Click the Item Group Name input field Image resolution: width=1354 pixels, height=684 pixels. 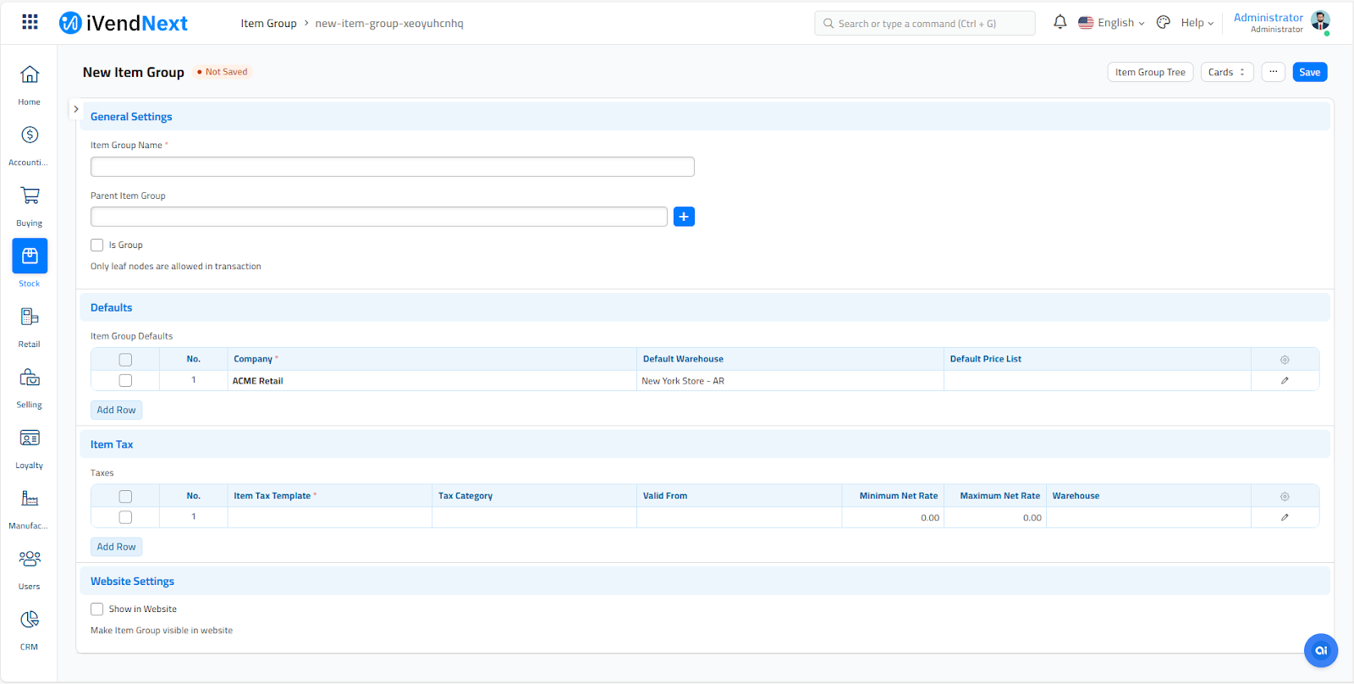pos(392,167)
